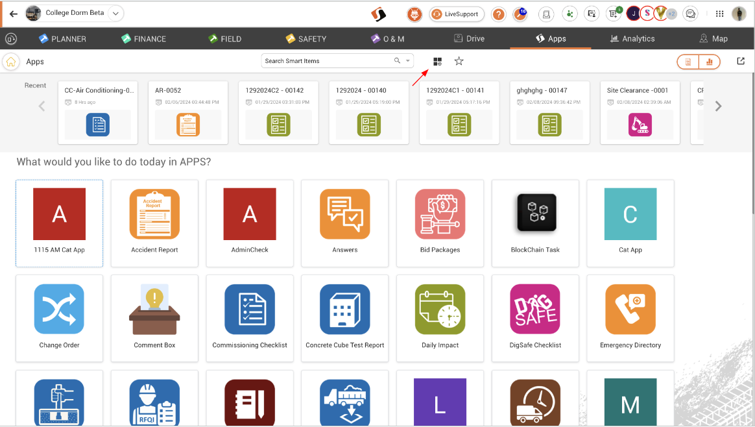Open the FINANCE tab
Image resolution: width=755 pixels, height=427 pixels.
point(144,38)
